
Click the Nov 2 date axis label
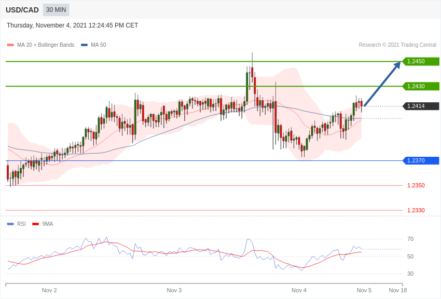point(49,290)
